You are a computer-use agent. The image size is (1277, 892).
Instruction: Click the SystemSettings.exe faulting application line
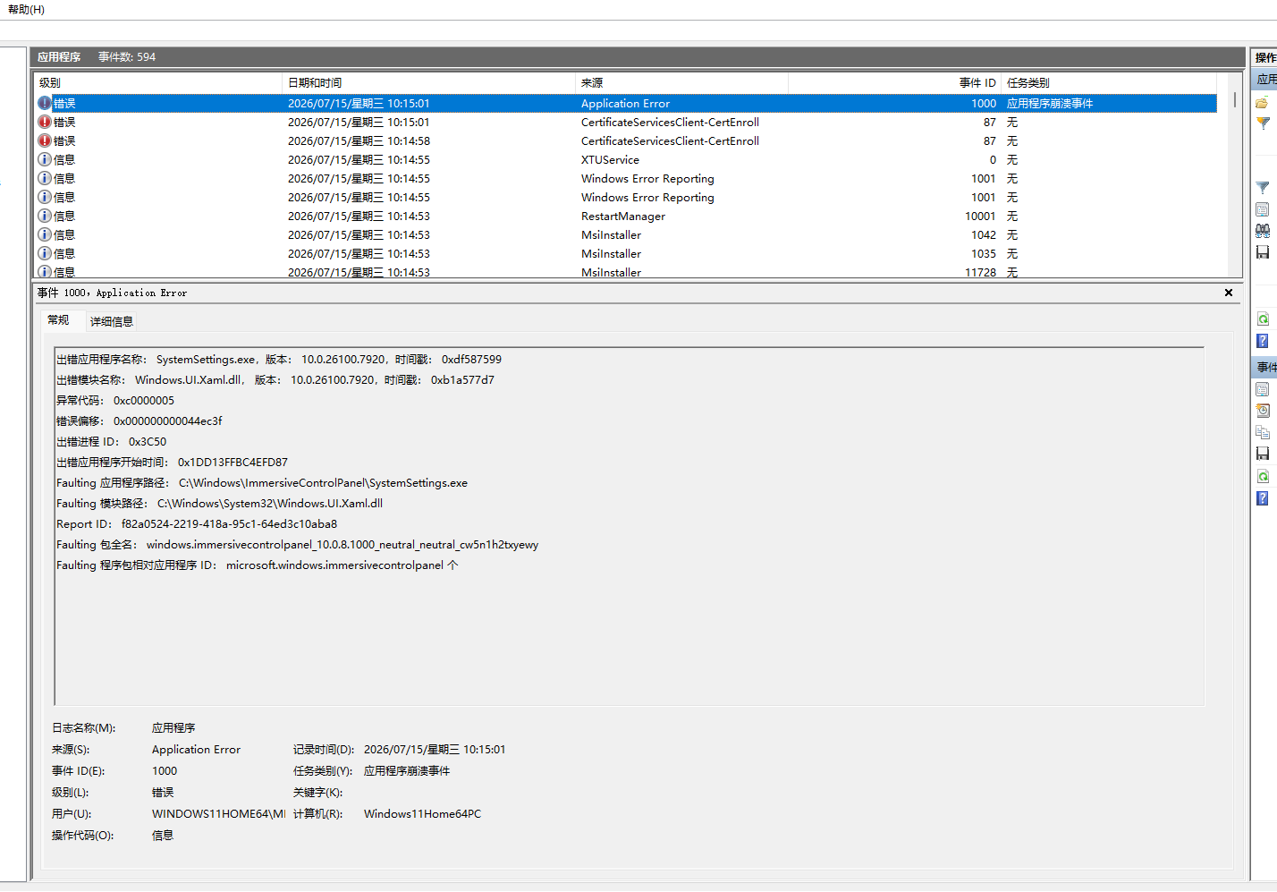point(279,359)
